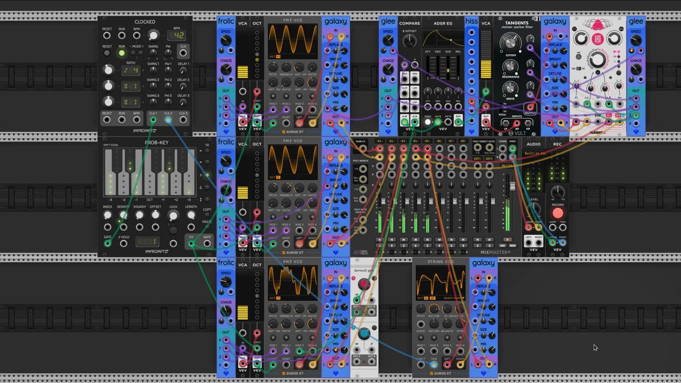Click the CLK 1 output jack on Clocked
Viewport: 681px width, 383px height.
[x=153, y=120]
